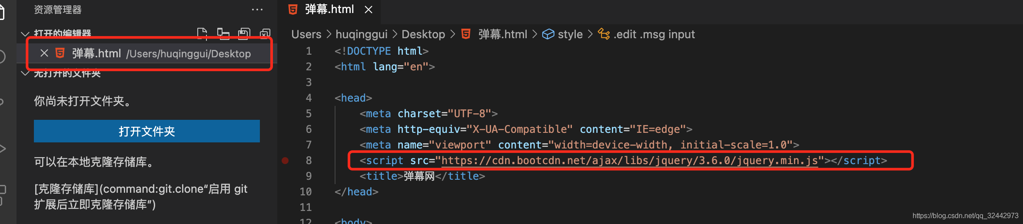
Task: Select the style breadcrumb symbol
Action: tap(563, 34)
